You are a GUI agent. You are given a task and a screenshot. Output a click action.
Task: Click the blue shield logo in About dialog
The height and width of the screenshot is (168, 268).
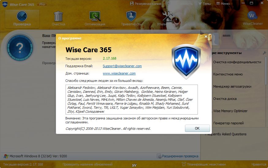(186, 61)
